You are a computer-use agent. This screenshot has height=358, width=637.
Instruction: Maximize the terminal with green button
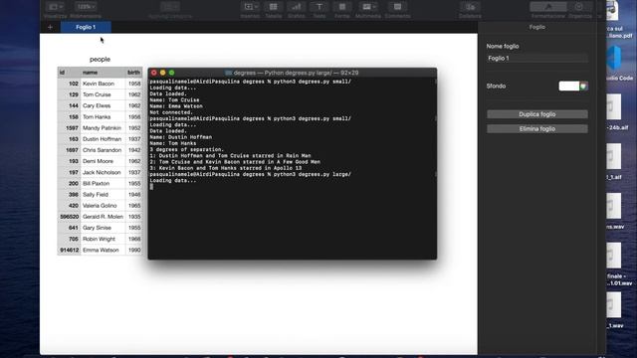tap(172, 73)
